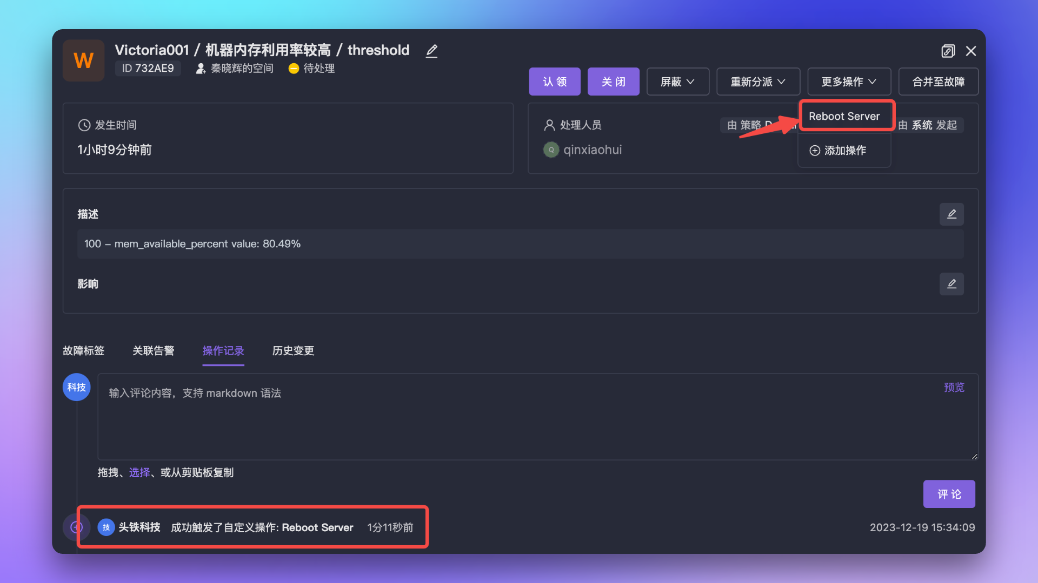Open the 屏蔽 dropdown
This screenshot has width=1038, height=583.
click(677, 82)
